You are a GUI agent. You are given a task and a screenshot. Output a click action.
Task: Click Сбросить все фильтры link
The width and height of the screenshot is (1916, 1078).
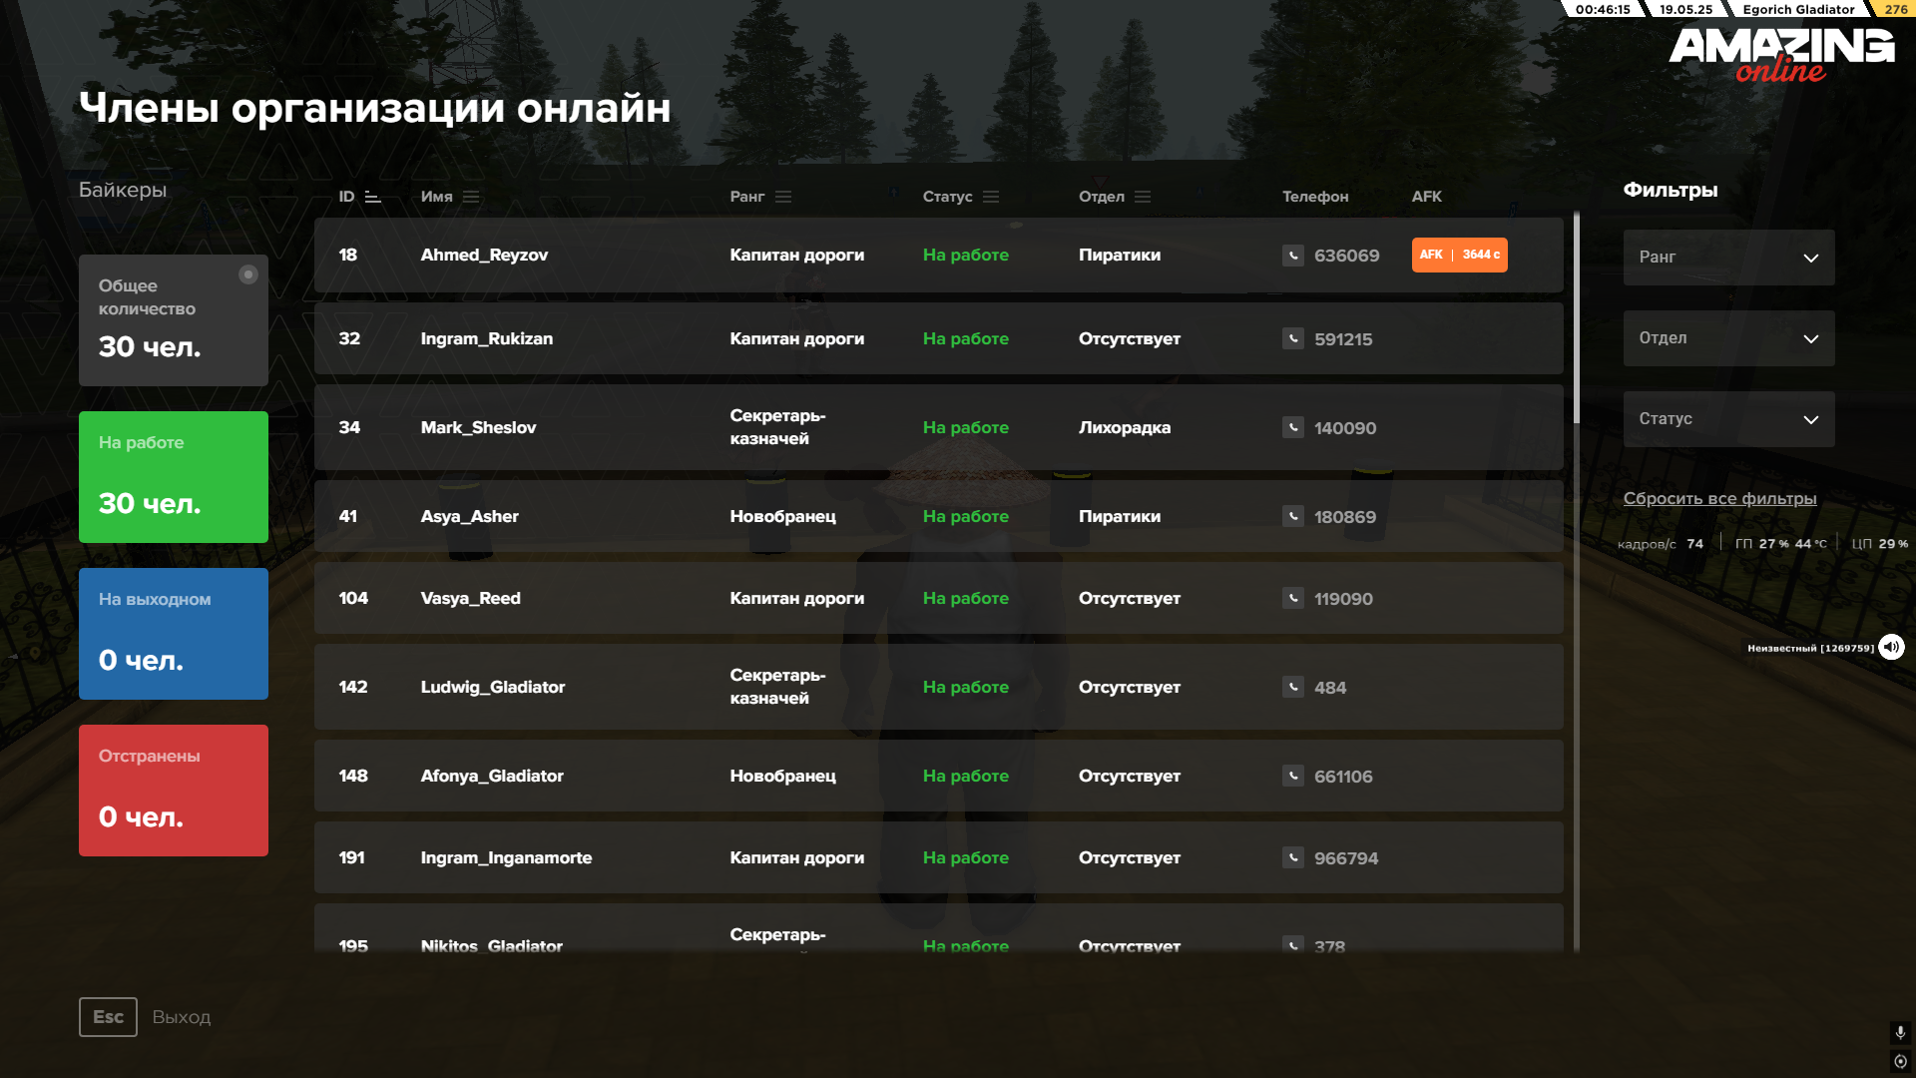pos(1719,498)
